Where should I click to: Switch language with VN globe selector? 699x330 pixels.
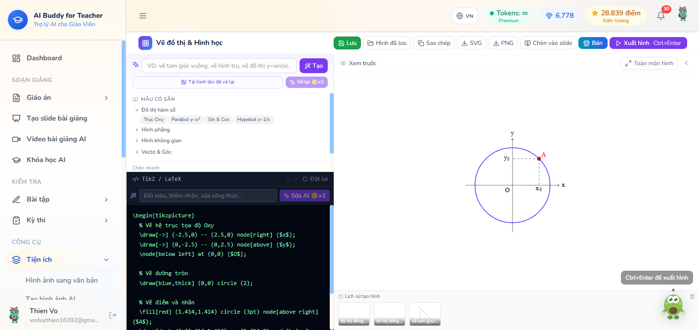point(465,16)
